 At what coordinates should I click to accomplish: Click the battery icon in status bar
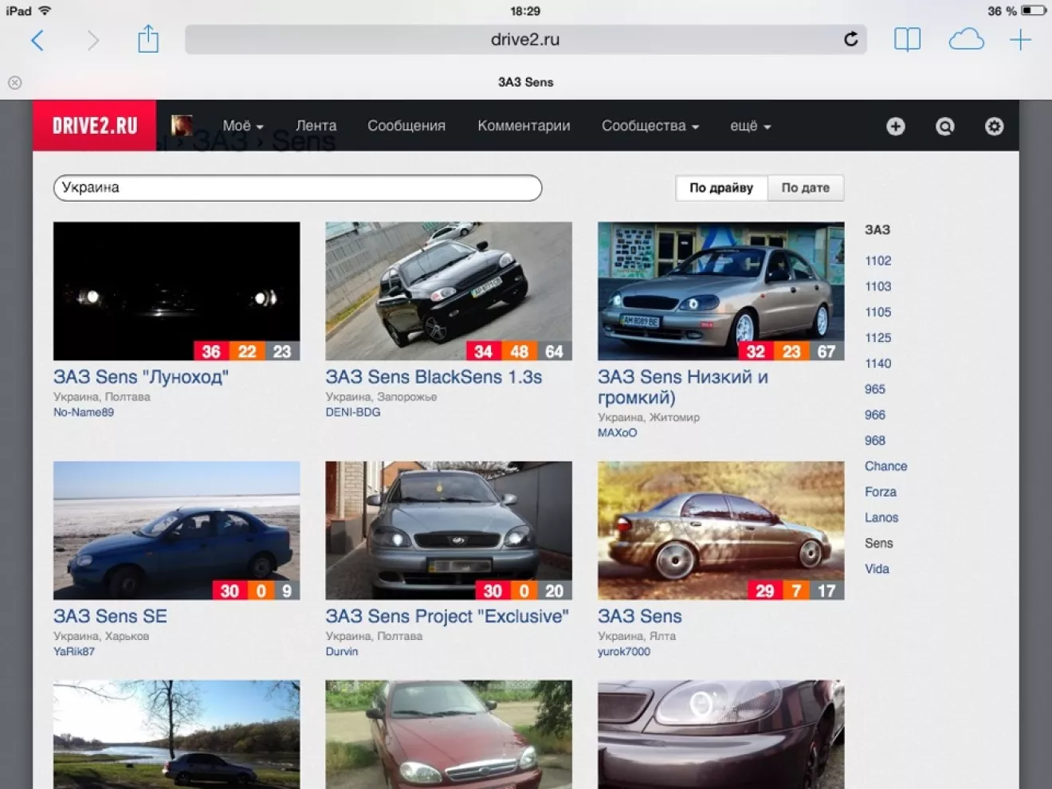pos(1034,10)
